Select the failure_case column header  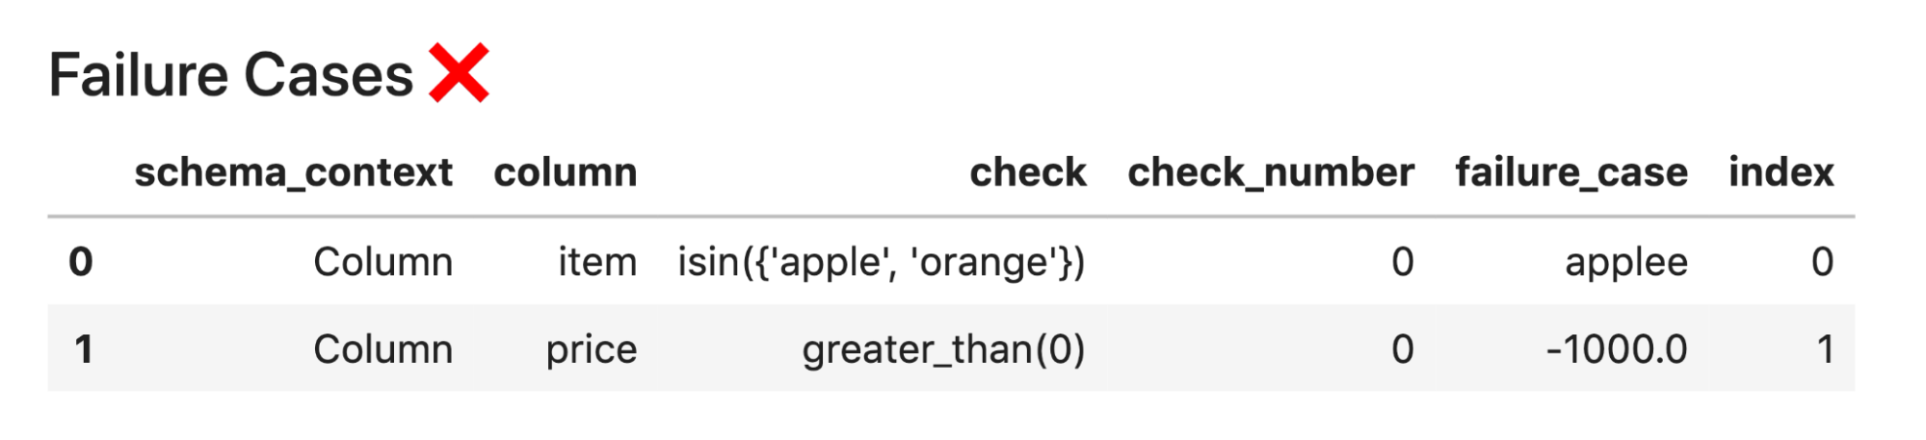click(x=1571, y=173)
